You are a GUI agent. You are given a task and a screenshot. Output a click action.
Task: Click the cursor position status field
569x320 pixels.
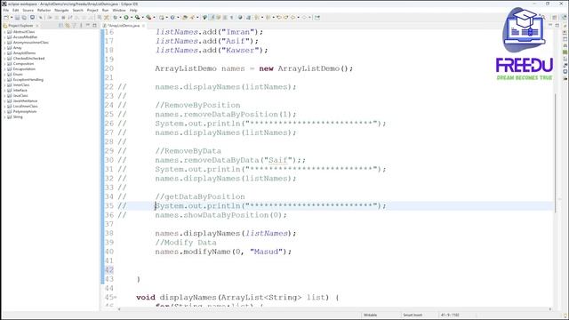[x=451, y=315]
